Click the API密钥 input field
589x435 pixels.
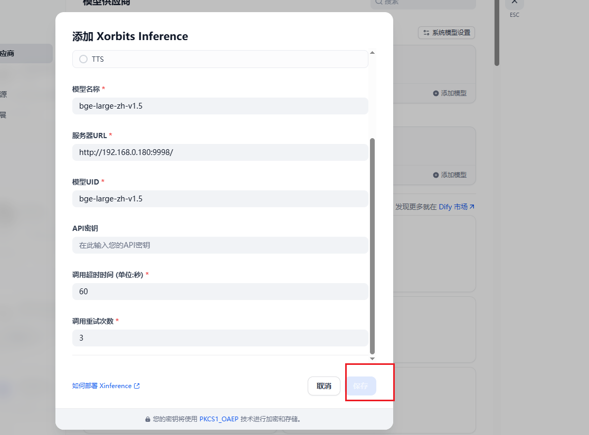click(x=220, y=245)
